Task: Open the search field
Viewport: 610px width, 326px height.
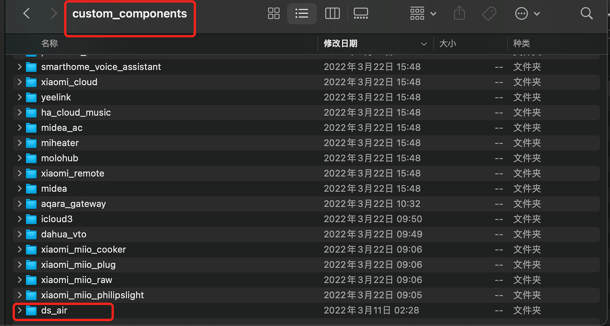Action: (587, 14)
